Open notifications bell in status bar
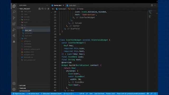The height and width of the screenshot is (95, 169). (x=155, y=94)
